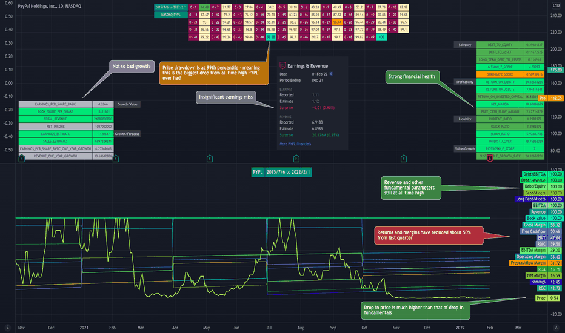Screen dimensions: 565x333
Task: Select the Price drawdown 99th percentile callout
Action: (x=214, y=73)
